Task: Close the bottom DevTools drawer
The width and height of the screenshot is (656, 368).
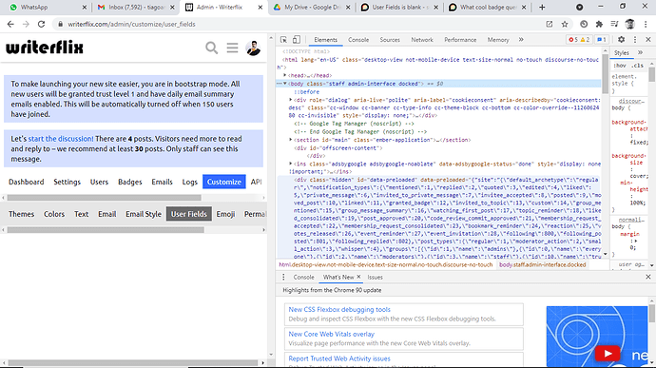Action: 648,277
